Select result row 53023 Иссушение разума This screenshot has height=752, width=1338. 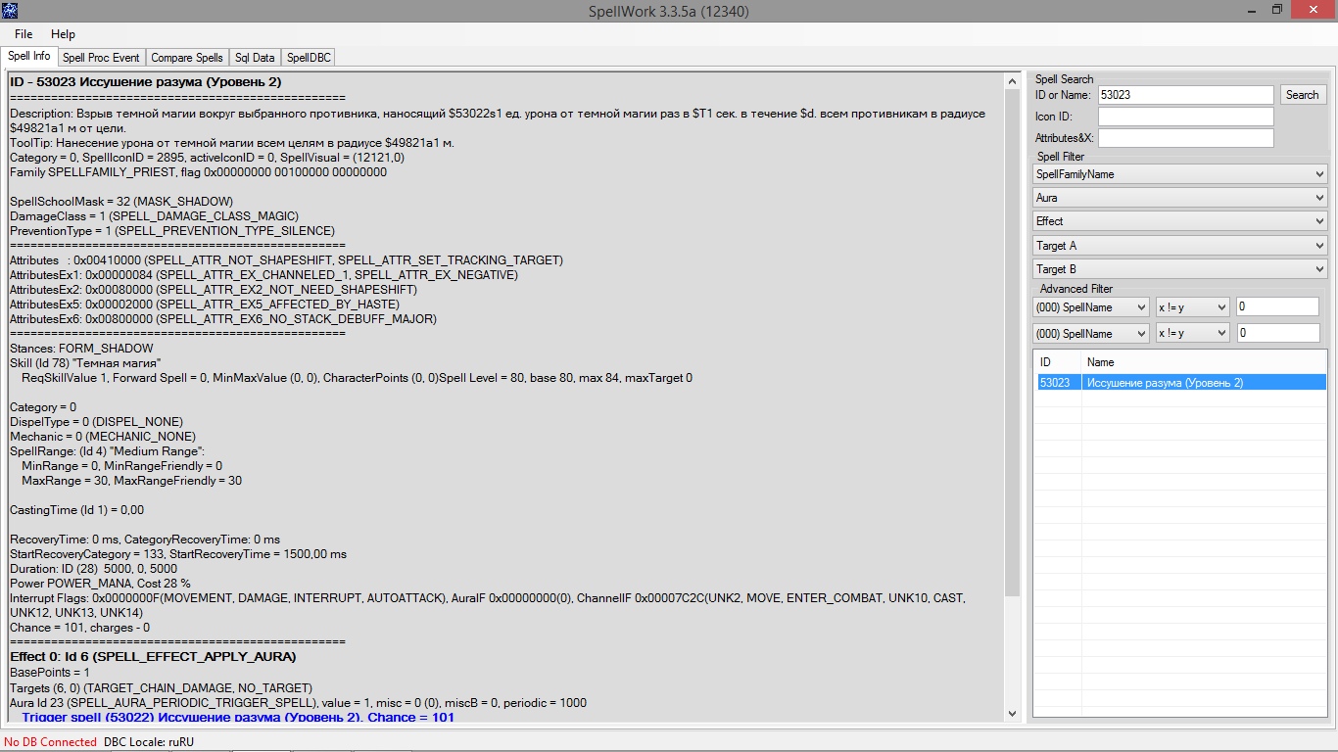pos(1180,383)
